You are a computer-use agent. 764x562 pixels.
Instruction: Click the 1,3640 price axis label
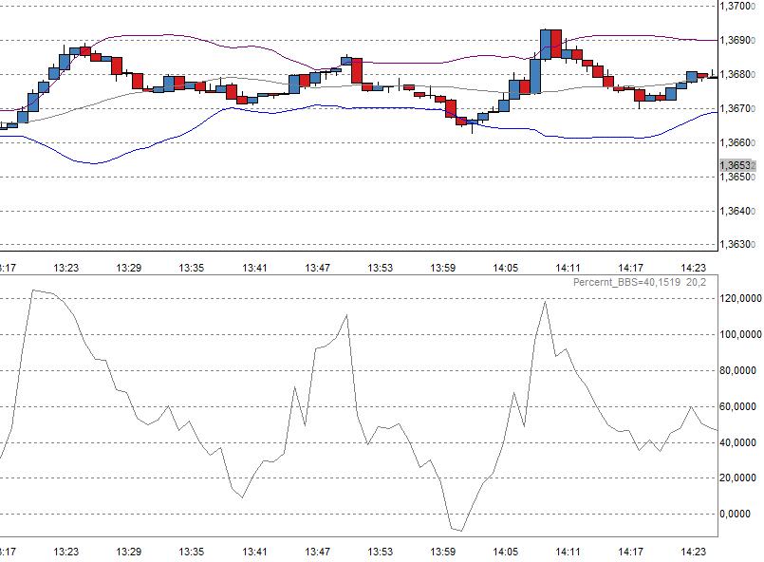tap(737, 211)
